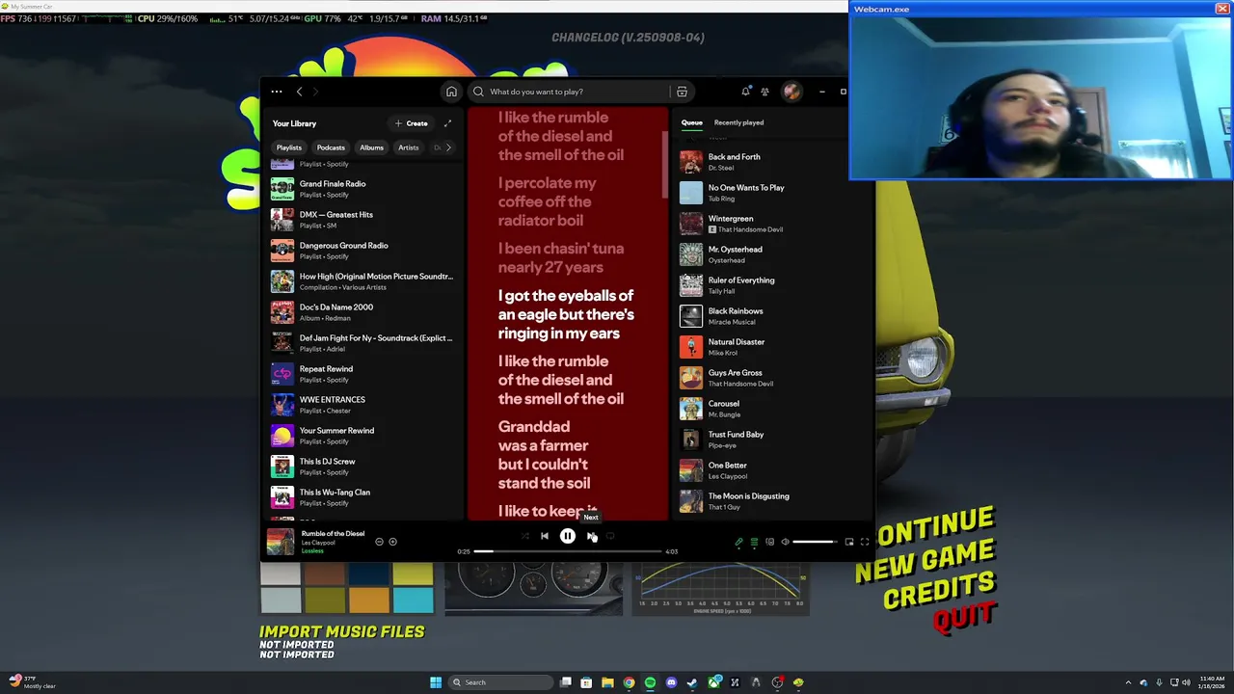
Task: Jump to lyric 'Granddad was a farmer'
Action: coord(545,455)
